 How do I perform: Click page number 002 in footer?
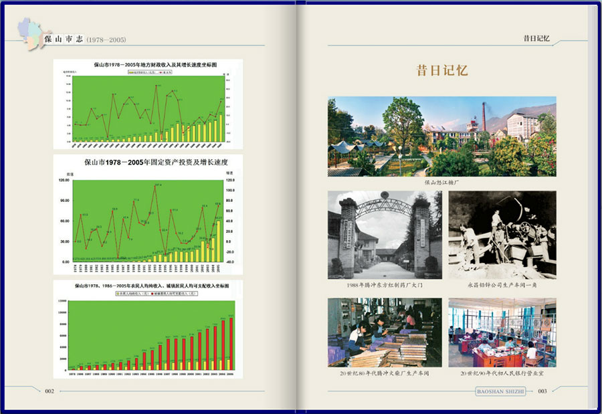click(49, 391)
